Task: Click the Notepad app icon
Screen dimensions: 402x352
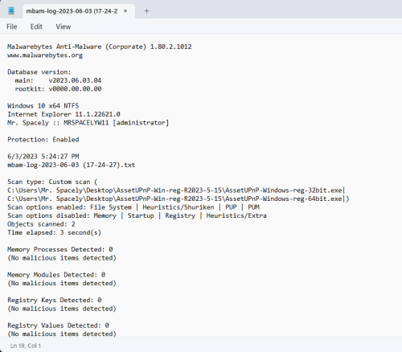Action: click(11, 11)
